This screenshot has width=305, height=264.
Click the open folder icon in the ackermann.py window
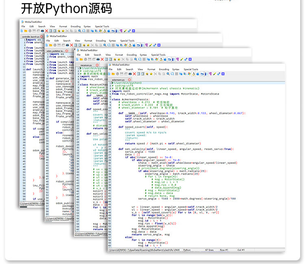tap(114, 74)
